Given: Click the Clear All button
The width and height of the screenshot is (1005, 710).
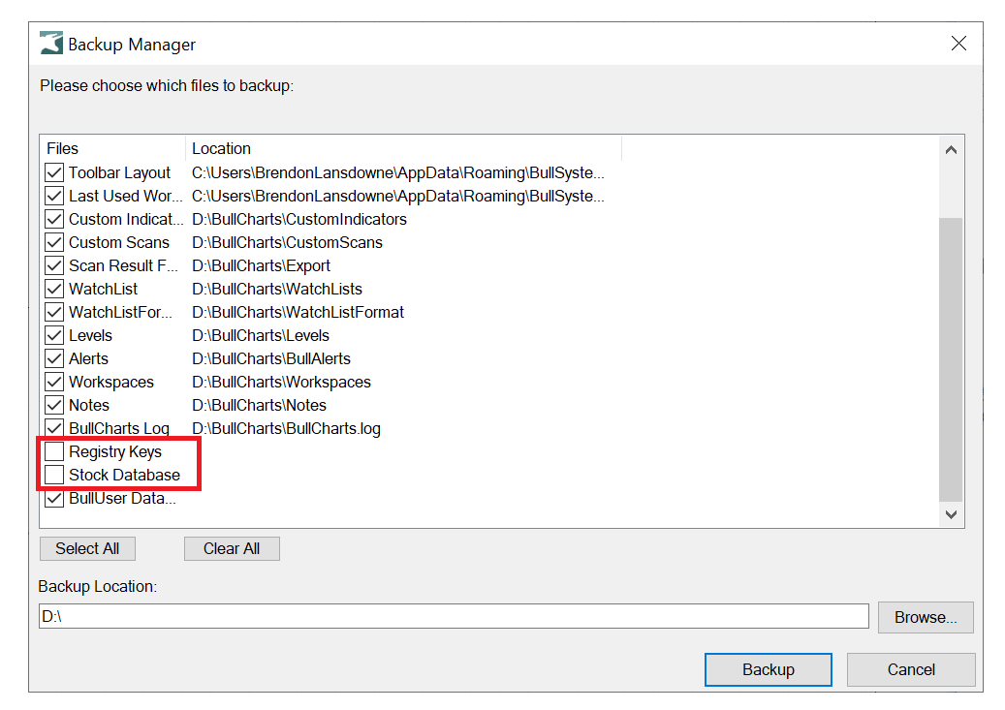Looking at the screenshot, I should (232, 548).
